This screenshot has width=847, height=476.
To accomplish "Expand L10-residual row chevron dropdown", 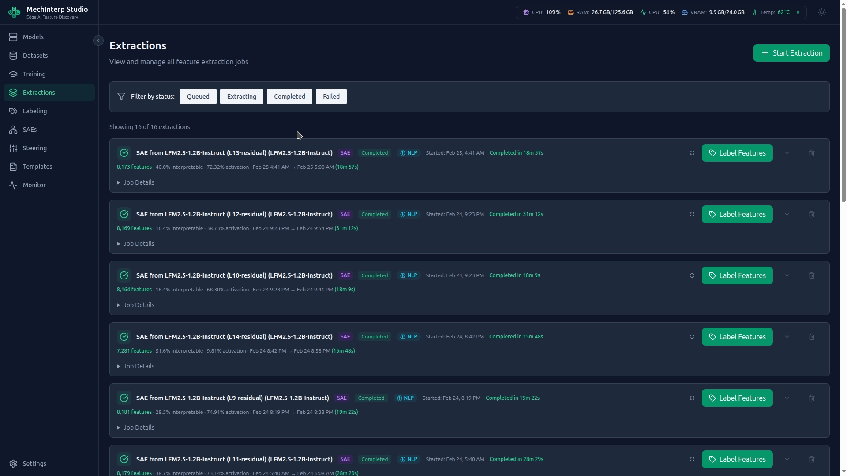I will [787, 275].
